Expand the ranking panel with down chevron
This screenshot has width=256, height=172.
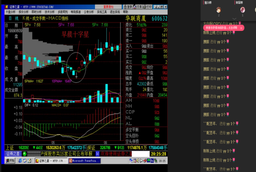click(x=234, y=19)
